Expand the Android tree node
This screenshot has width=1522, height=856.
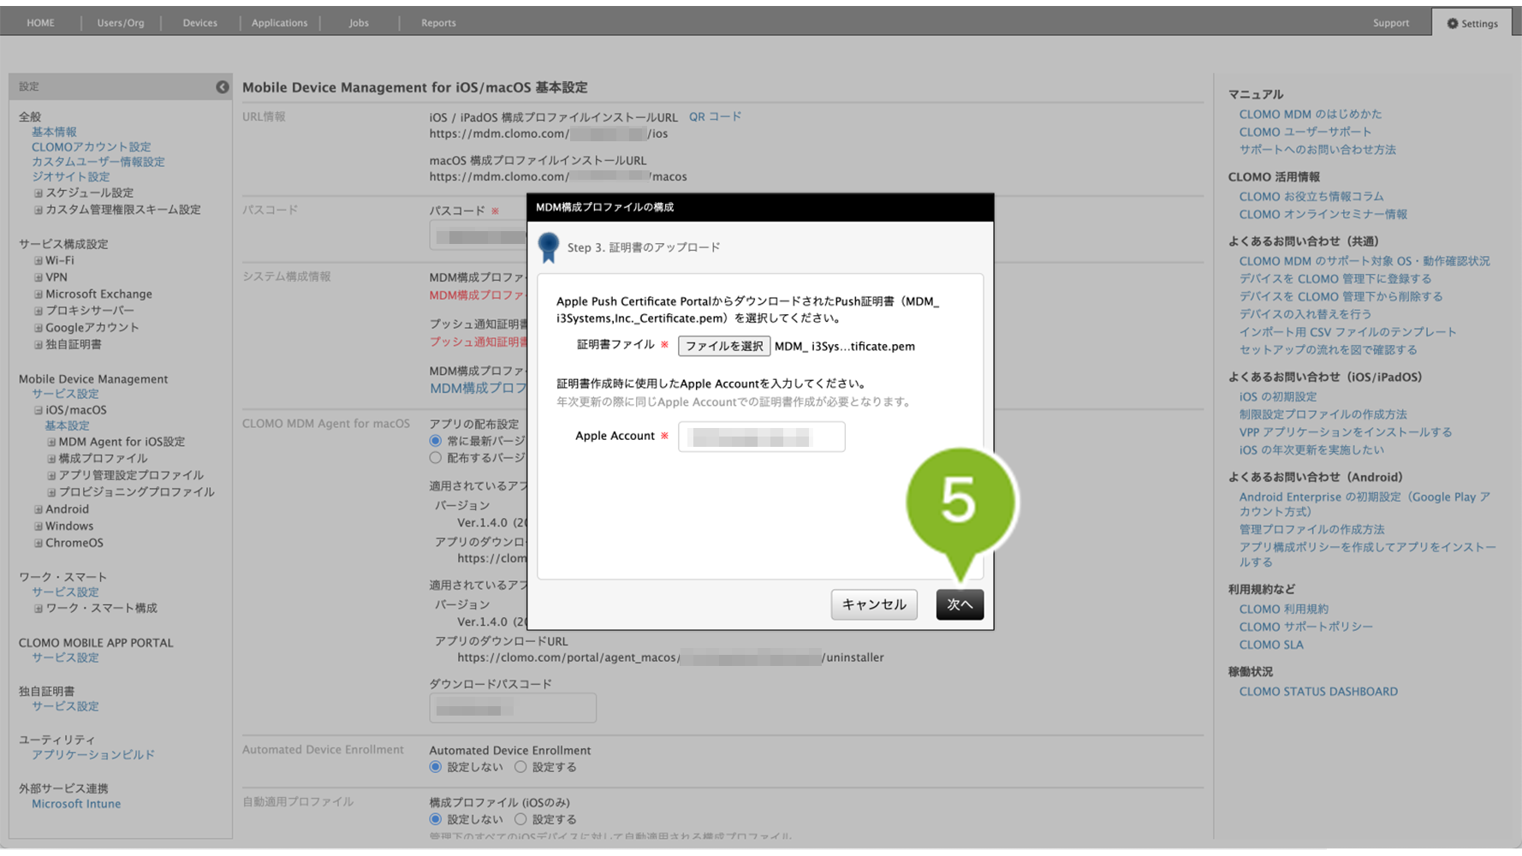point(38,509)
